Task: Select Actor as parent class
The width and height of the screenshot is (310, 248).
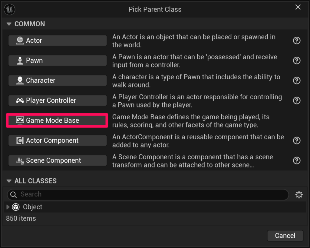Action: (x=58, y=41)
